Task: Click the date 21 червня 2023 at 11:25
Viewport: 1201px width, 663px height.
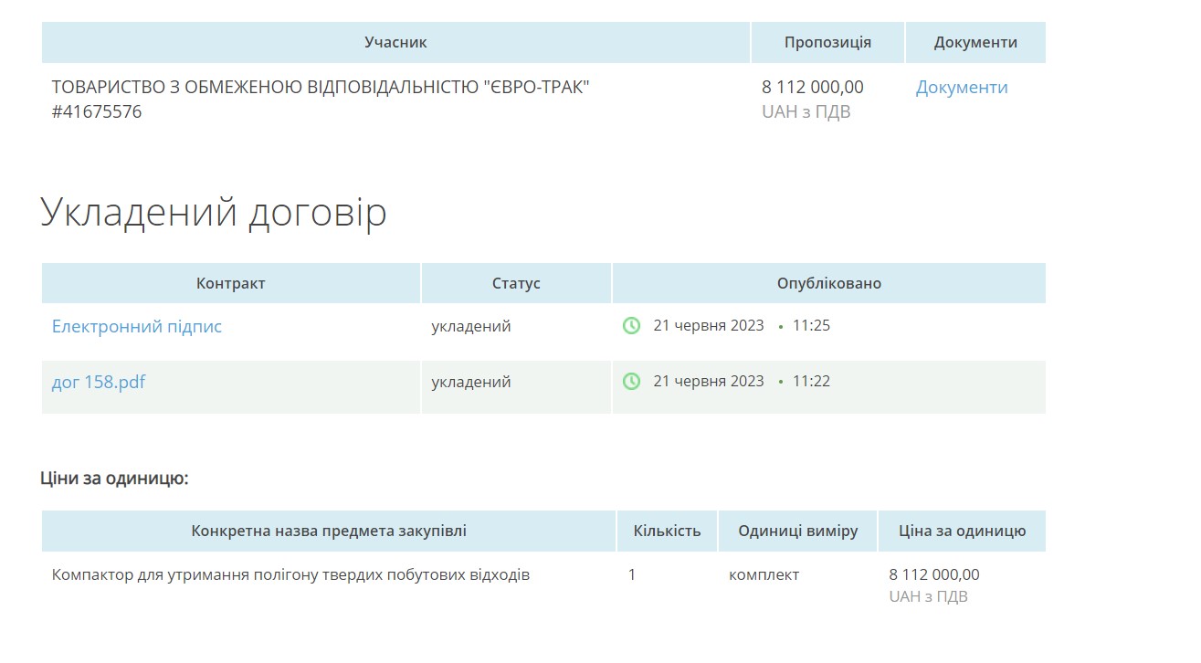Action: coord(709,325)
